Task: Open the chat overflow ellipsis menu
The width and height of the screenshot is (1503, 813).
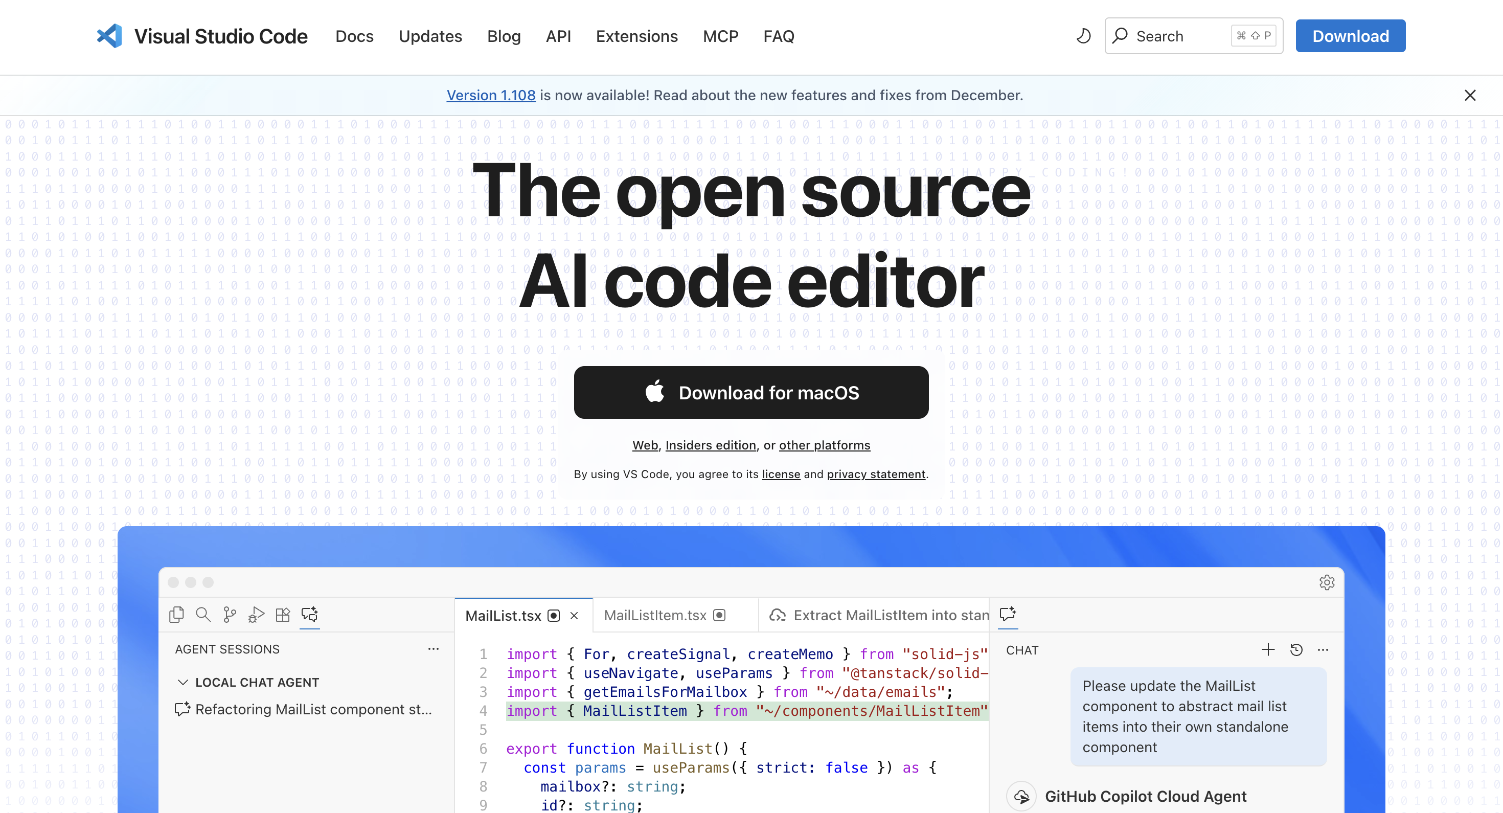Action: click(1323, 649)
